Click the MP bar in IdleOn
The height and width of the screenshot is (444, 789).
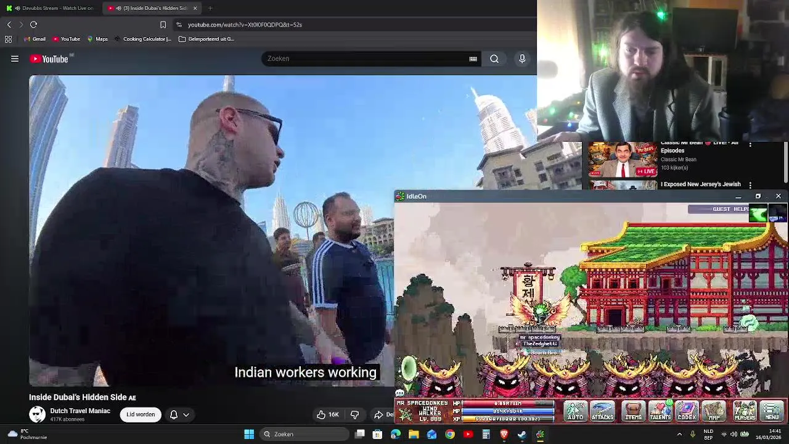507,411
